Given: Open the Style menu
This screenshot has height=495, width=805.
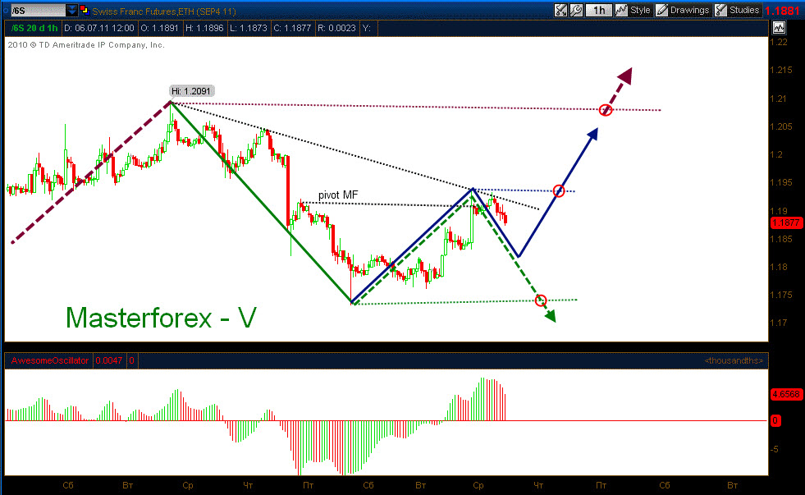Looking at the screenshot, I should point(633,11).
